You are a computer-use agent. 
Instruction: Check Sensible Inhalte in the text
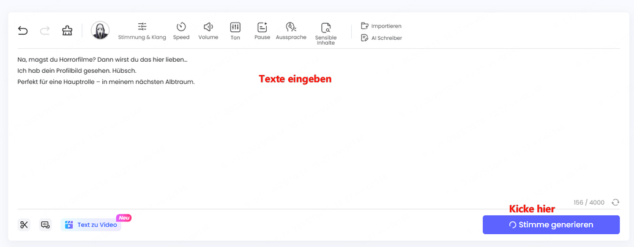326,33
